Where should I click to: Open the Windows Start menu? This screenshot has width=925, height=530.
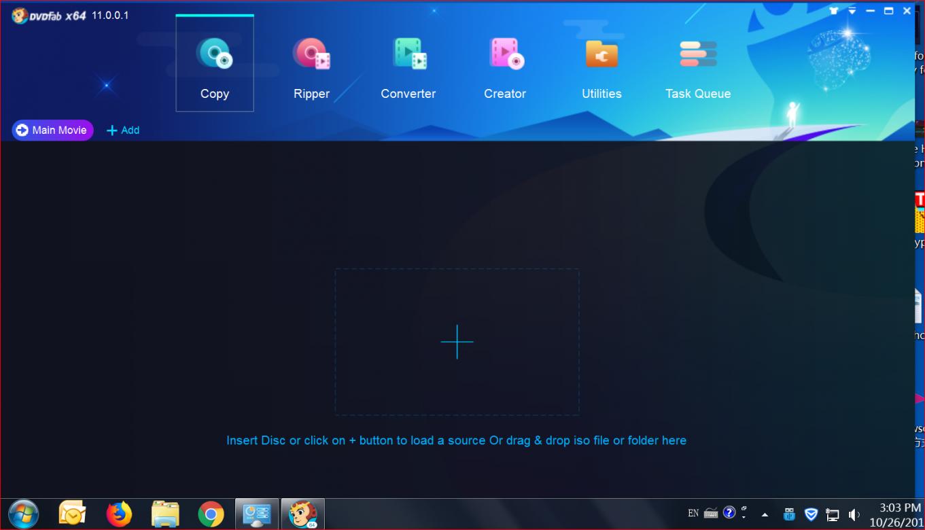tap(24, 514)
